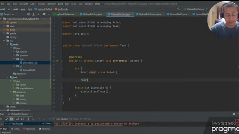Image resolution: width=239 pixels, height=134 pixels.
Task: Open the VCS menu
Action: [x=81, y=4]
